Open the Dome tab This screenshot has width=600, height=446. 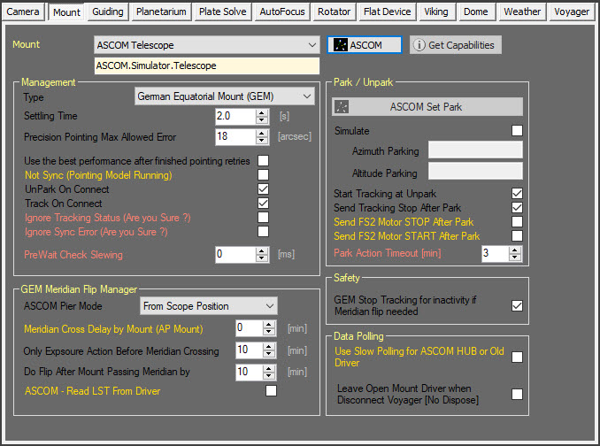(475, 12)
